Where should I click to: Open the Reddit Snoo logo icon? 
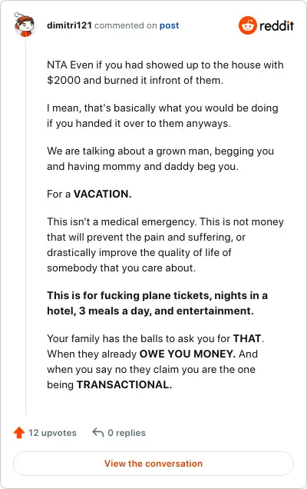pyautogui.click(x=248, y=25)
